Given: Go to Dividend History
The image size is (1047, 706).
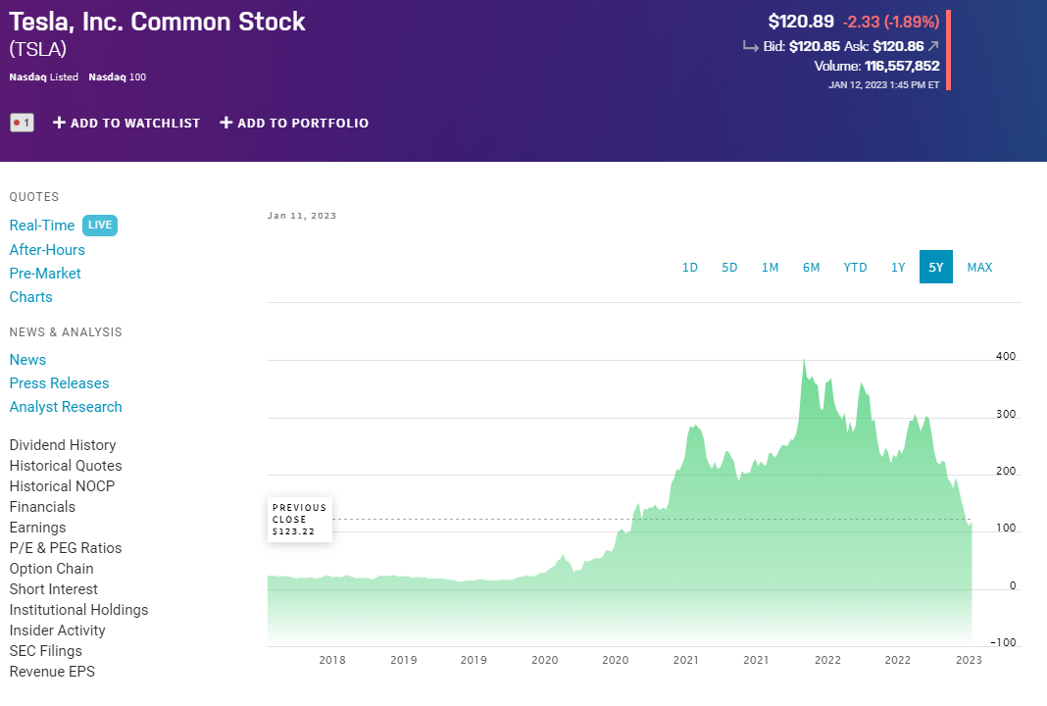Looking at the screenshot, I should click(63, 445).
